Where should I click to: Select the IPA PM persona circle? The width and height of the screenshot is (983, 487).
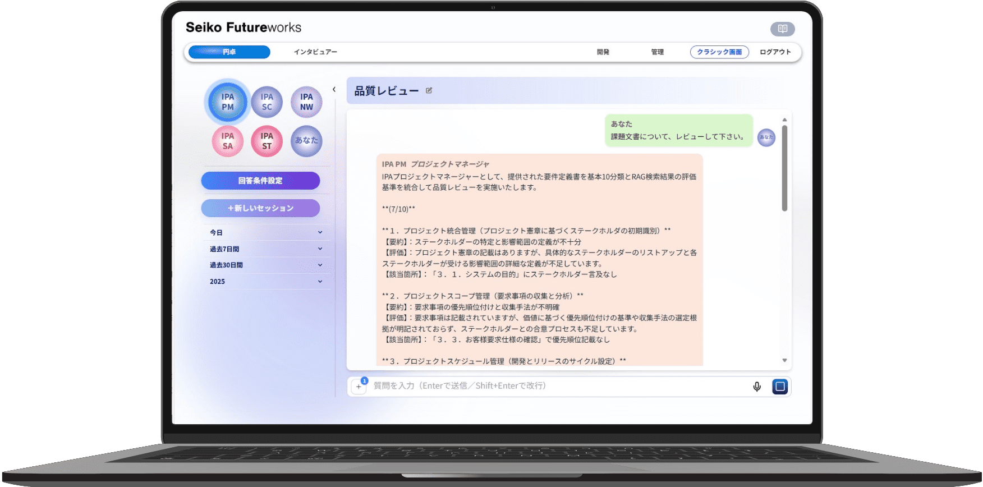tap(228, 102)
